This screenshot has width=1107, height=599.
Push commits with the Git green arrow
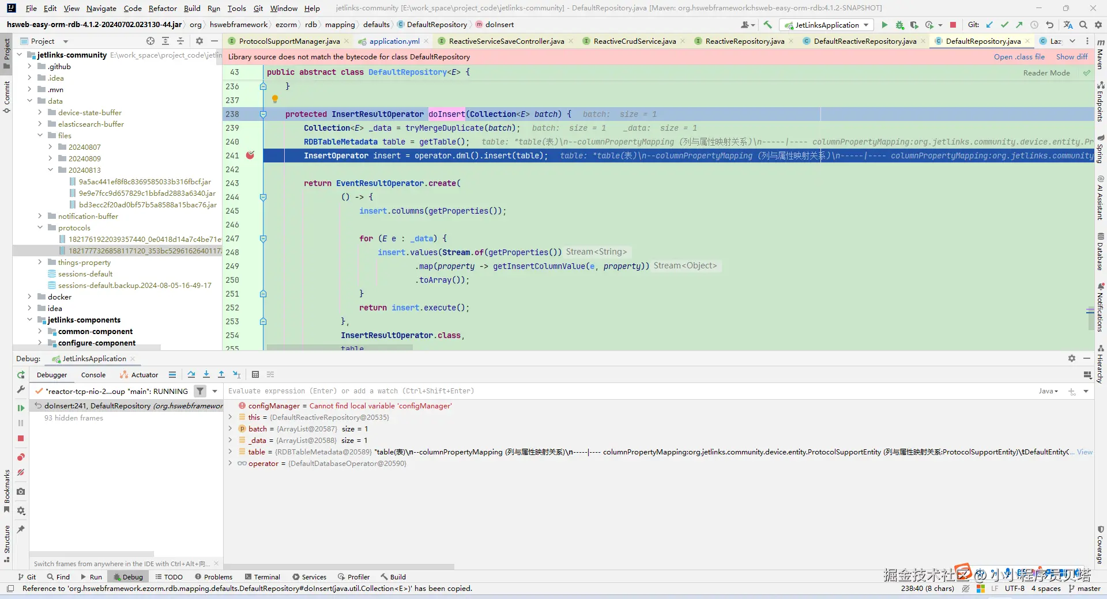pos(1019,25)
